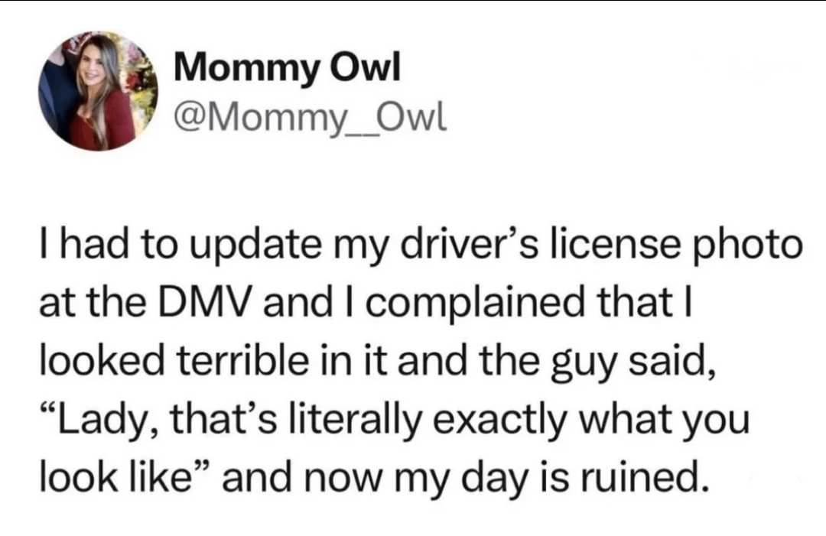Click the word "Mommy" in the display name
Screen dimensions: 826x536
click(x=245, y=71)
